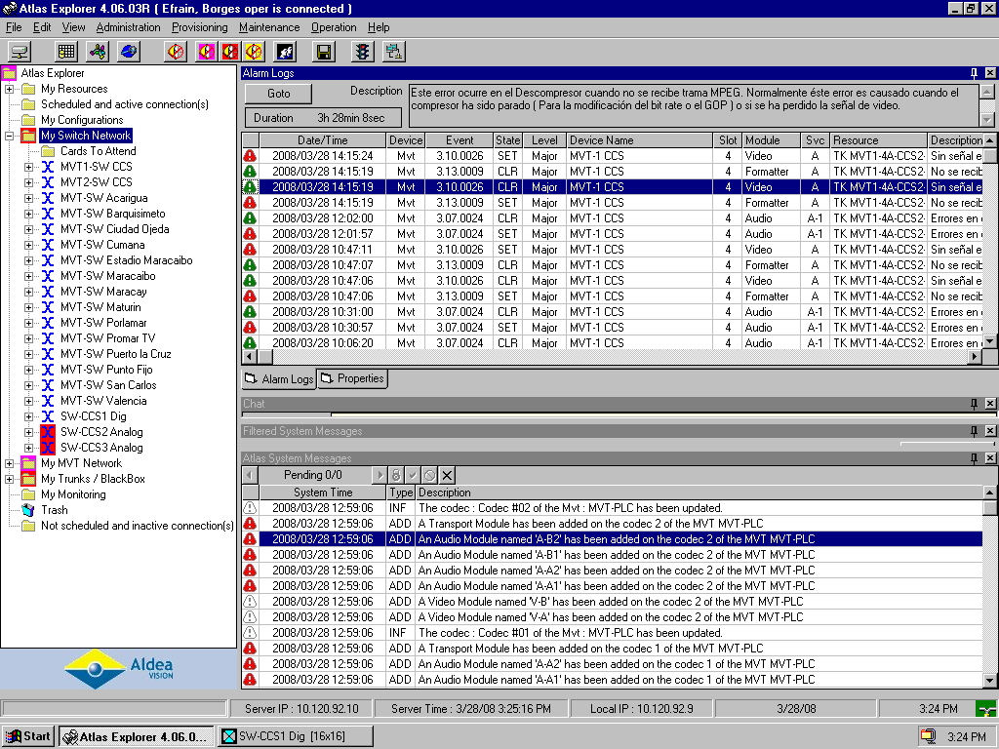Click the network status icon in status bar
The height and width of the screenshot is (749, 999).
[x=985, y=709]
